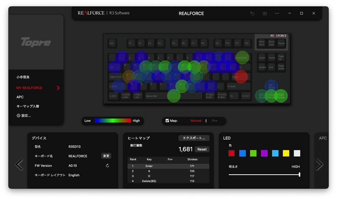Open キーマップ入替 in the sidebar
Screen dimensions: 337x199
(x=28, y=106)
